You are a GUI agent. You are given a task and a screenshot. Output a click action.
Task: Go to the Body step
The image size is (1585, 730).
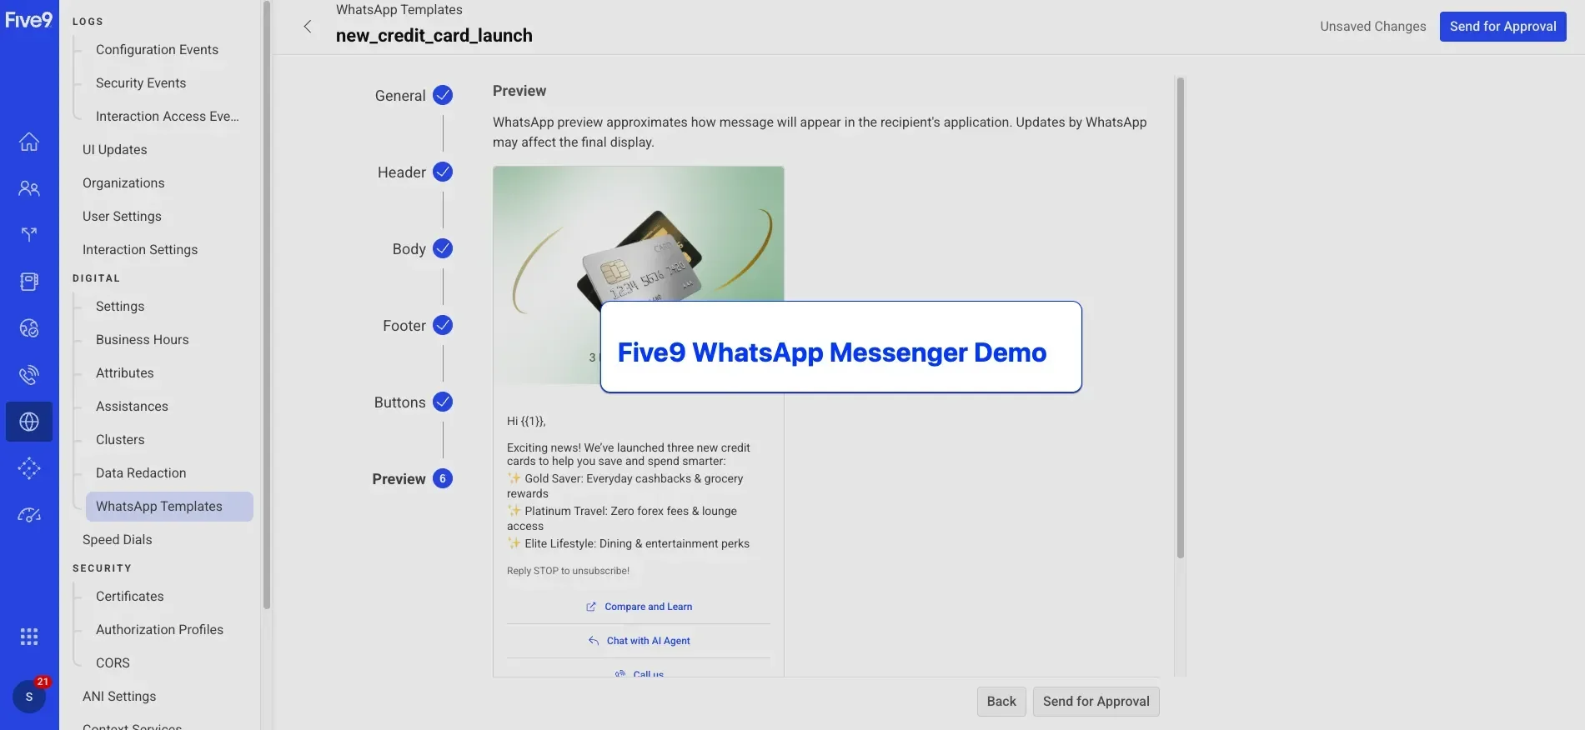409,249
